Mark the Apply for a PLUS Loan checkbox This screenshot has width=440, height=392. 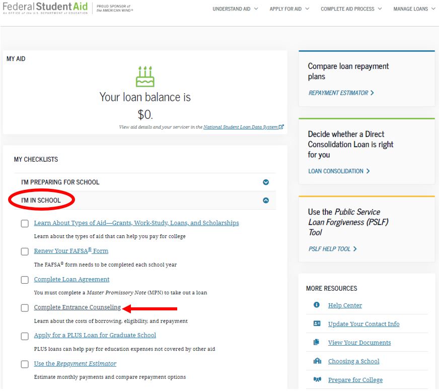tap(25, 337)
